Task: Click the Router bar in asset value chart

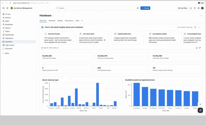Action: pyautogui.click(x=94, y=104)
